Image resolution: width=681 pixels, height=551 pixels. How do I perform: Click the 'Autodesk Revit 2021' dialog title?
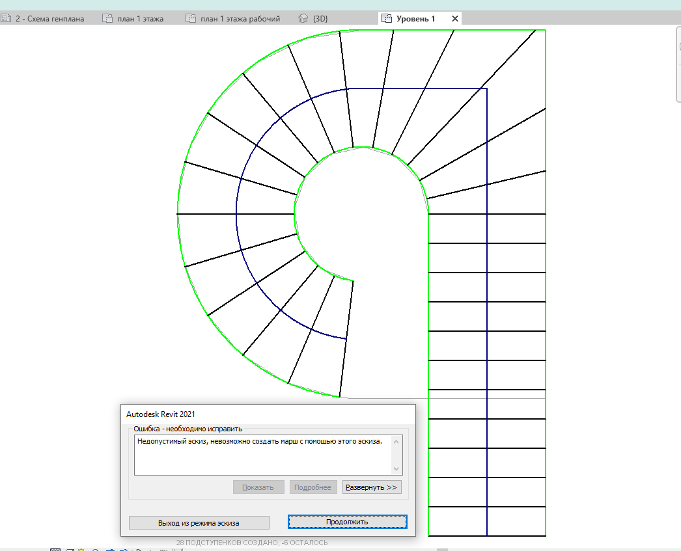click(x=161, y=414)
